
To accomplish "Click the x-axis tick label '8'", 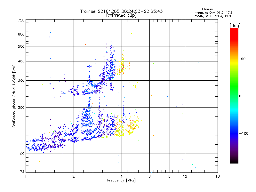I will (x=170, y=176).
